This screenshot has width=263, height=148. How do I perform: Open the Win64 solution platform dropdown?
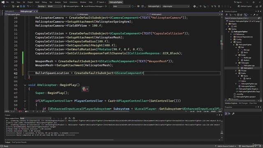[55, 7]
